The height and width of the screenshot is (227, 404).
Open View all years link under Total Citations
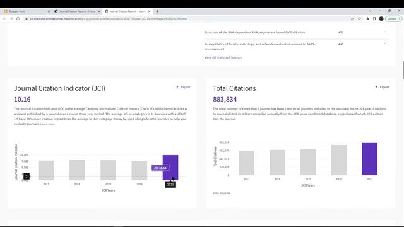pyautogui.click(x=222, y=193)
